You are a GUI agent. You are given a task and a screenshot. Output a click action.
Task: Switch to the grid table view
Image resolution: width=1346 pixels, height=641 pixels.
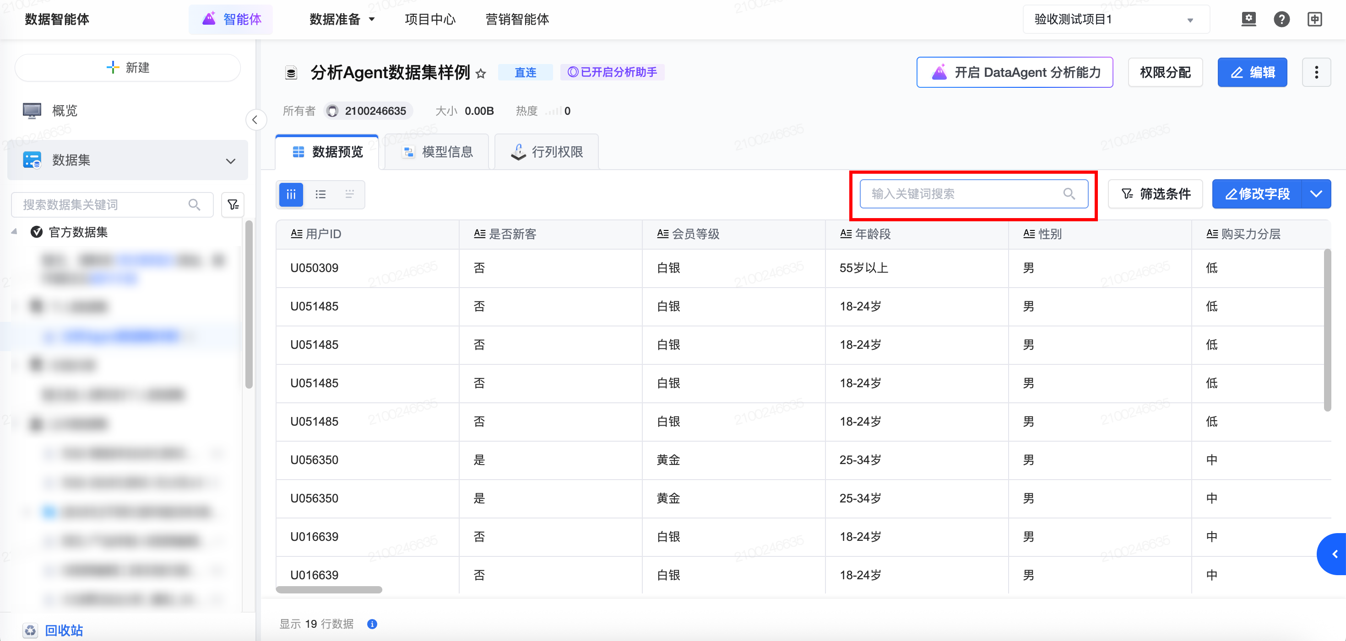[291, 194]
